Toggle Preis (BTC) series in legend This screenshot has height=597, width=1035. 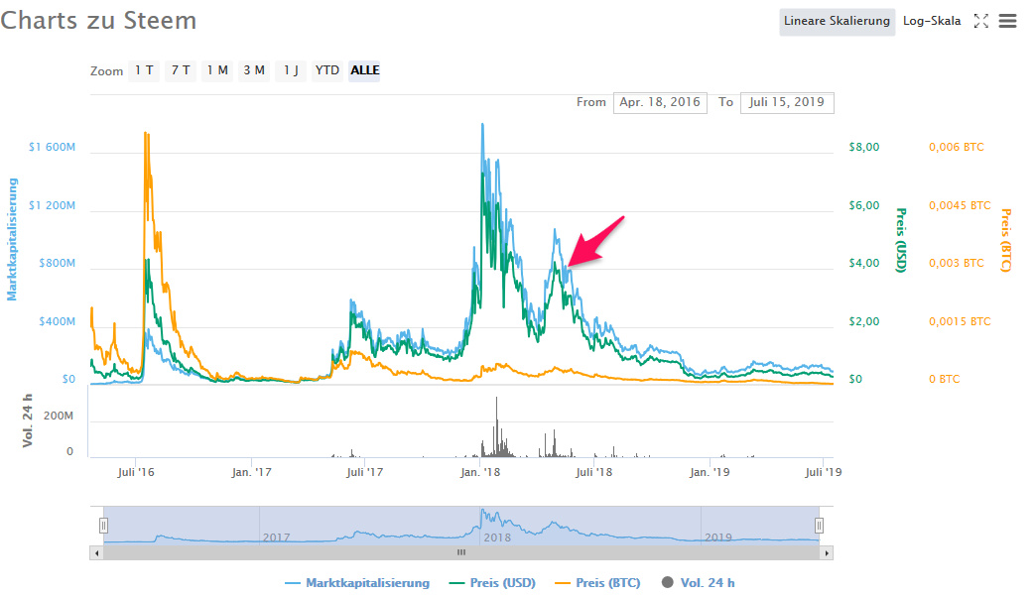[597, 583]
